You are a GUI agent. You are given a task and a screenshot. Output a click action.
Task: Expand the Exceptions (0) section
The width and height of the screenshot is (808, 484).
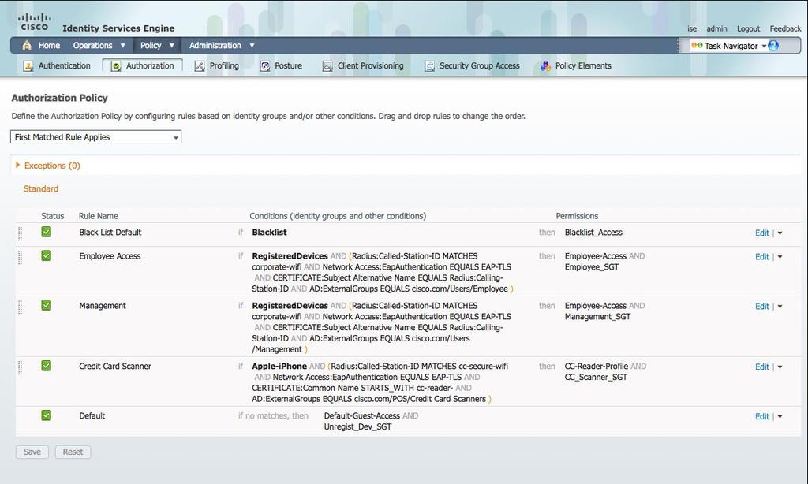[x=18, y=166]
